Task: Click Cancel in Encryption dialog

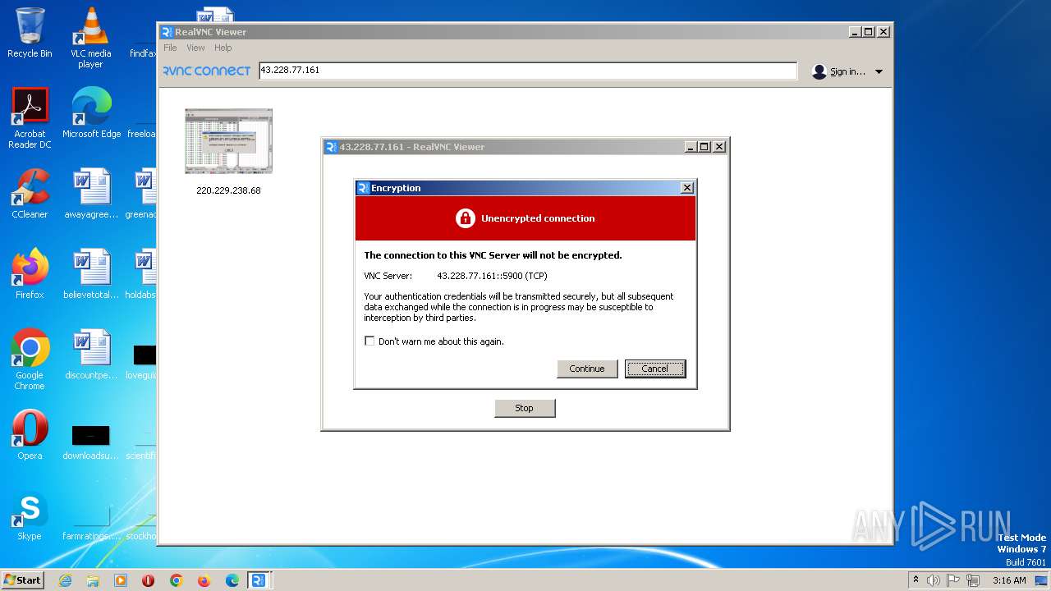Action: click(x=654, y=369)
